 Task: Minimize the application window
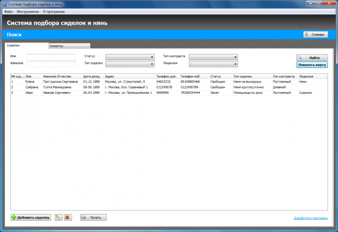(311, 3)
